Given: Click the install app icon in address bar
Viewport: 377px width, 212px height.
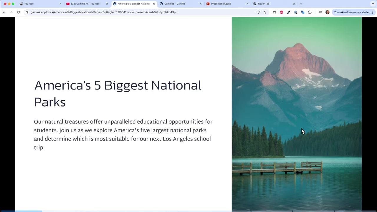Looking at the screenshot, I should [x=258, y=12].
